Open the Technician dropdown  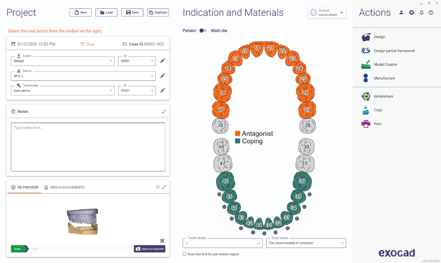(x=63, y=90)
